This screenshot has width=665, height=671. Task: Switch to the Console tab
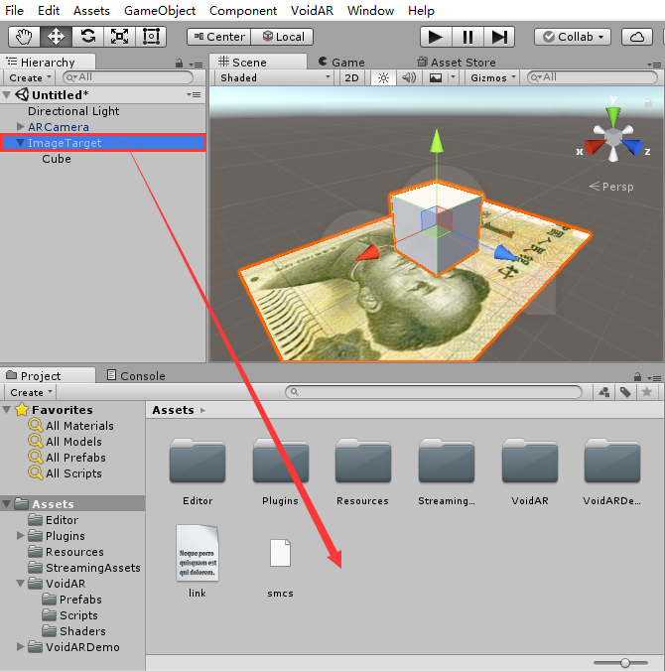click(136, 376)
